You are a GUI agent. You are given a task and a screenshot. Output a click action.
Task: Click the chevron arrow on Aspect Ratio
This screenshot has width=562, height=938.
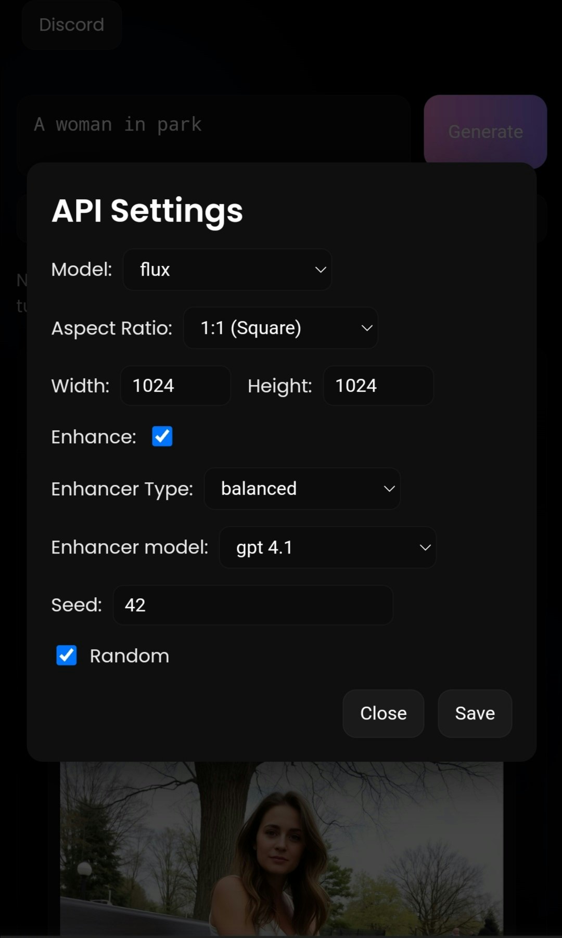[x=367, y=328]
